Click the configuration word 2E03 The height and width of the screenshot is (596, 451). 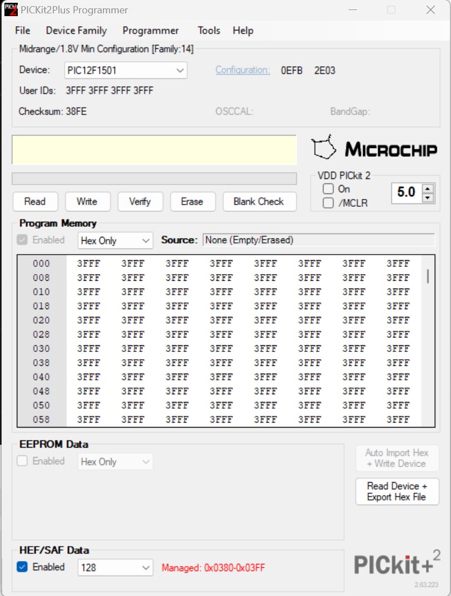click(x=325, y=71)
